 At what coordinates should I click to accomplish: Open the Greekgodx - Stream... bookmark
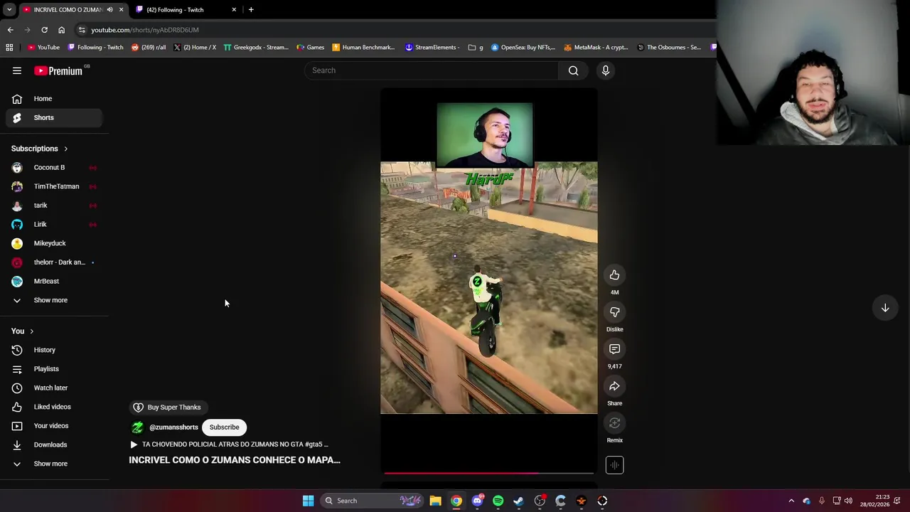click(x=256, y=48)
